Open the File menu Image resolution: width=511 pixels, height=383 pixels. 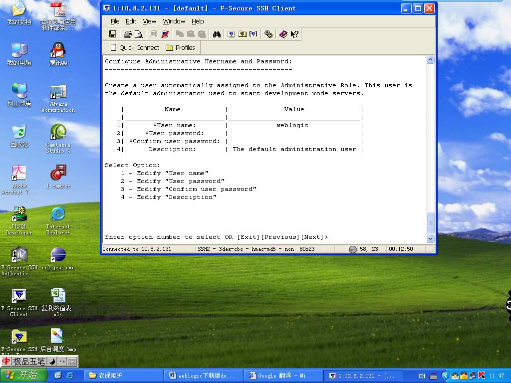tap(115, 21)
